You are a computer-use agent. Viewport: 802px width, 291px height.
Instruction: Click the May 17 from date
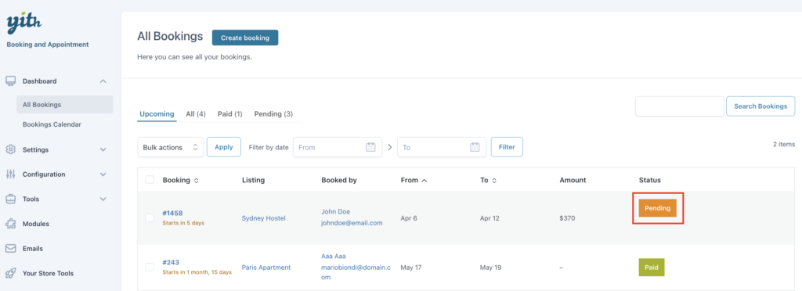pos(411,267)
